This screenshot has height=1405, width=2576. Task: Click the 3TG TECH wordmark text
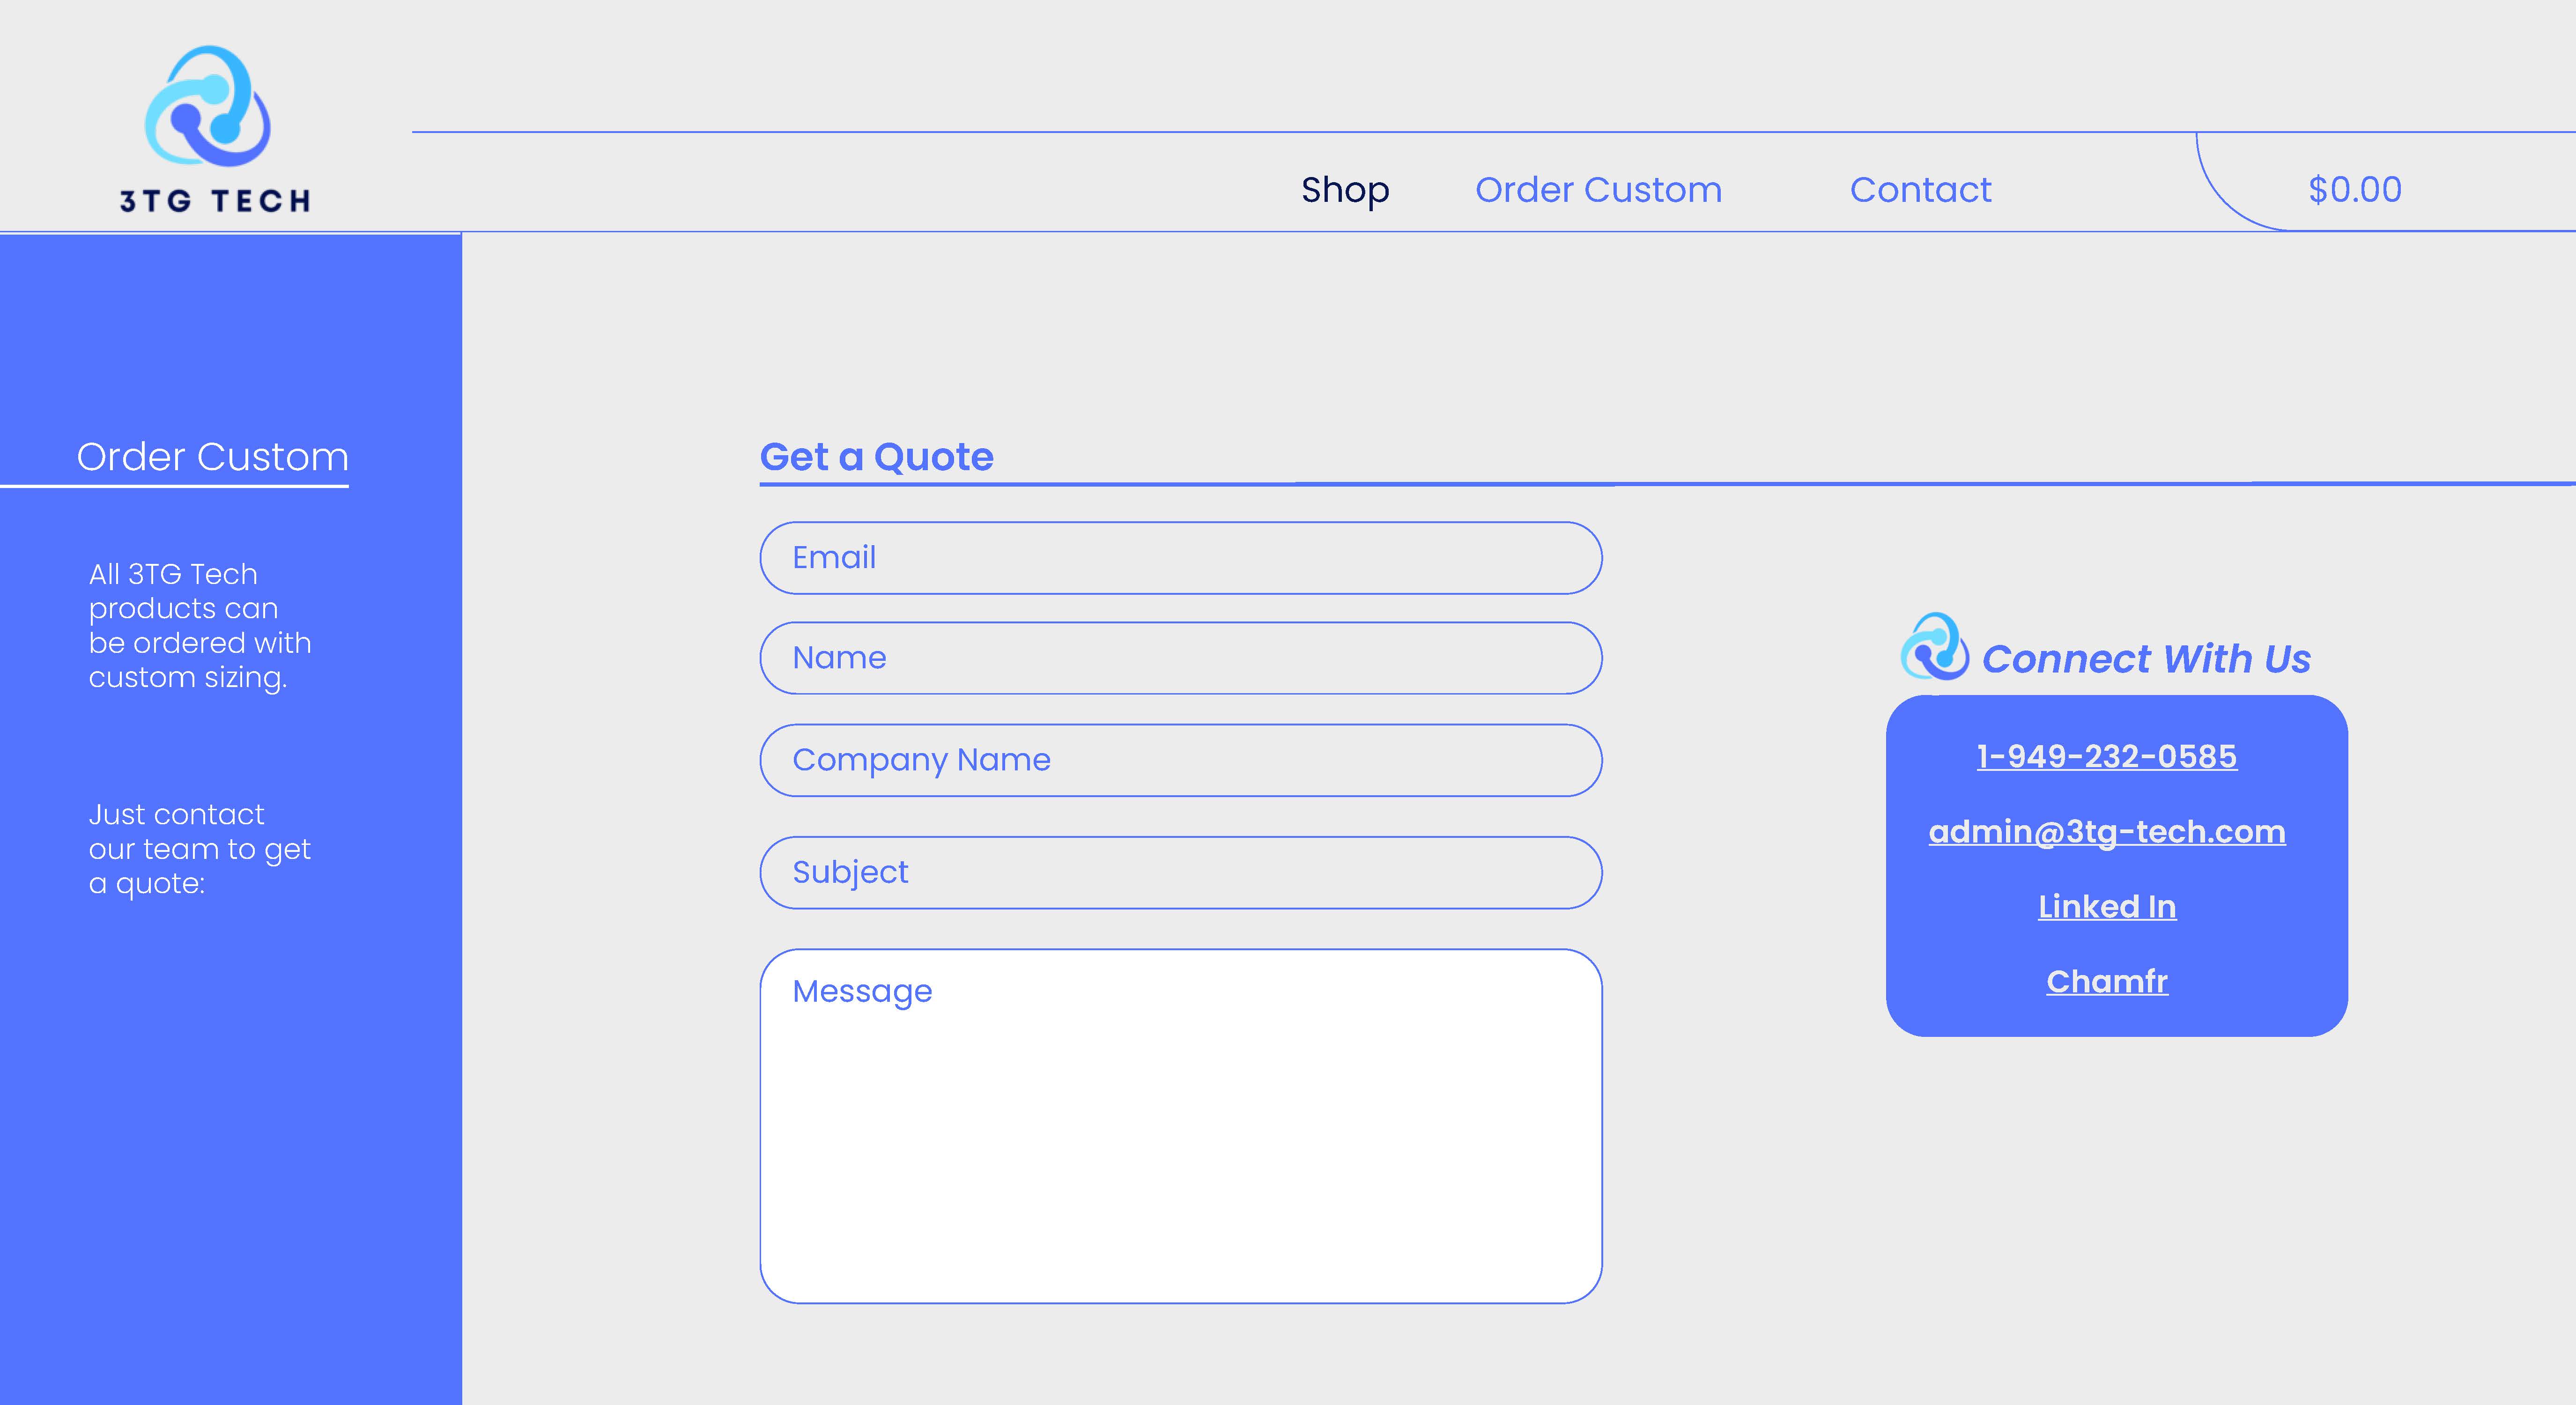(215, 201)
